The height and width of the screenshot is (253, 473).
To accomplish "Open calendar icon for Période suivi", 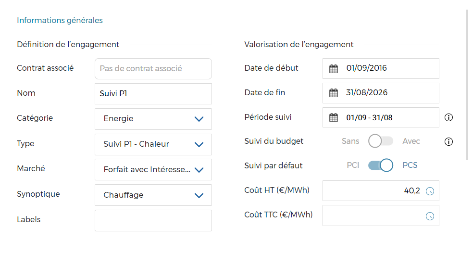I will click(334, 117).
